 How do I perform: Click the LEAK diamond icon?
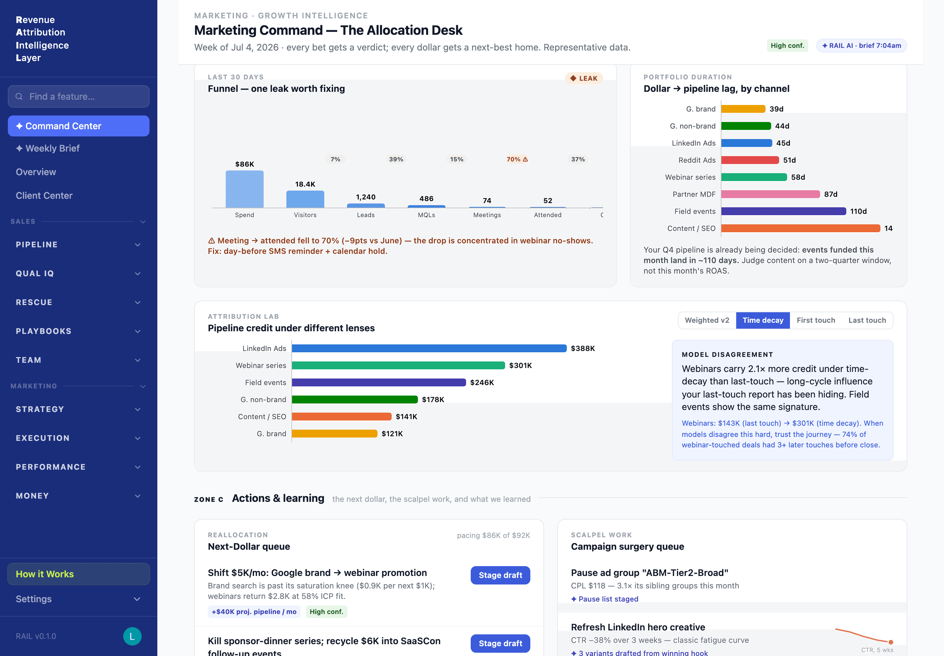[x=574, y=78]
